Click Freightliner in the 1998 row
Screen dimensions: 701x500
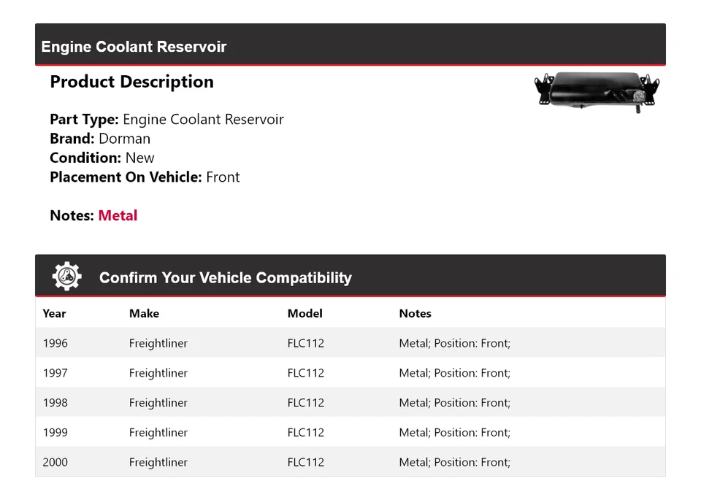click(158, 403)
